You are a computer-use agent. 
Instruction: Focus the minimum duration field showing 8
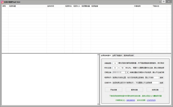(115, 68)
